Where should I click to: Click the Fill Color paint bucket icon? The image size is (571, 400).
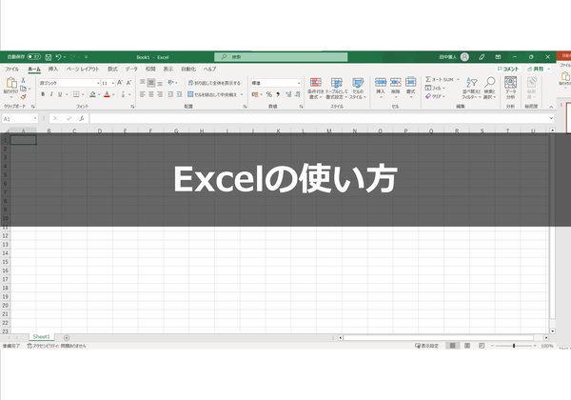[93, 94]
